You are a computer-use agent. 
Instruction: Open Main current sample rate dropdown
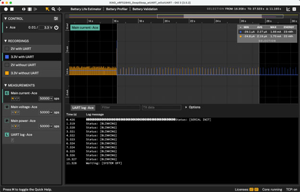pyautogui.click(x=46, y=98)
